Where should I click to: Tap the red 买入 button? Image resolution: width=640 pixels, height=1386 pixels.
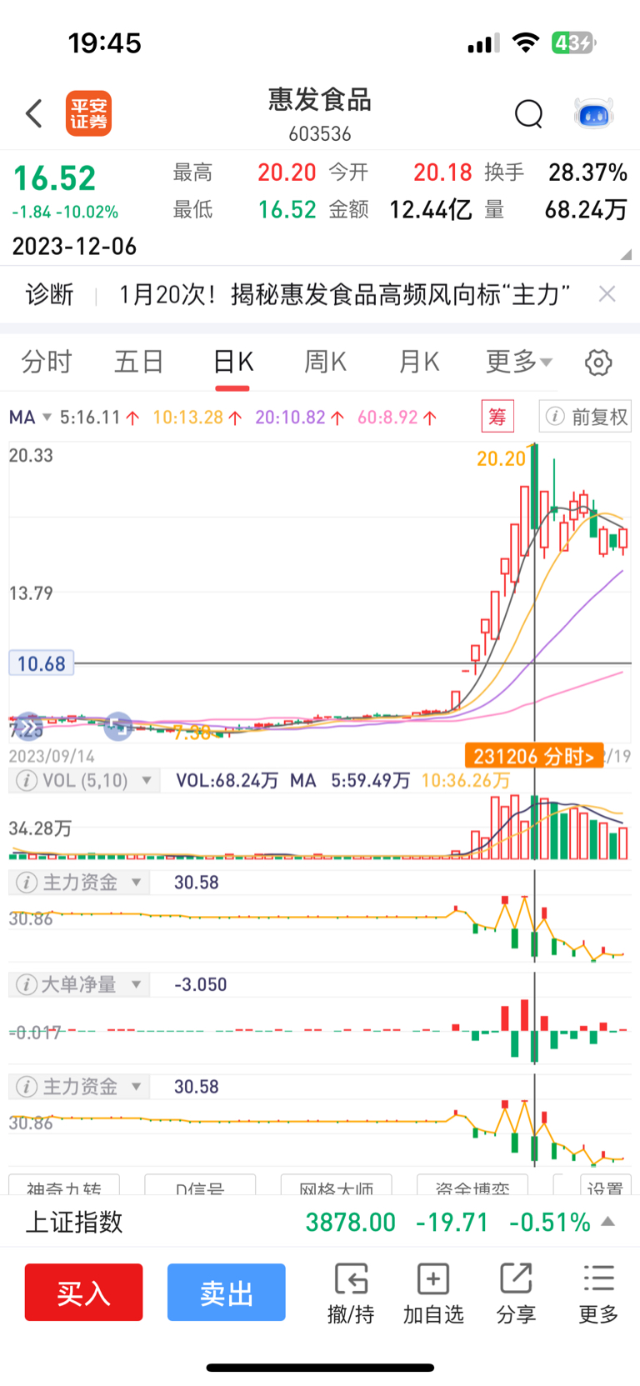click(83, 1292)
